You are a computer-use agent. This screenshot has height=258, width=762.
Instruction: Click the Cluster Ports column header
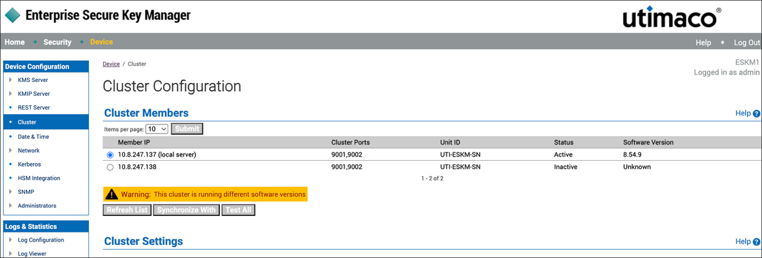pyautogui.click(x=350, y=143)
